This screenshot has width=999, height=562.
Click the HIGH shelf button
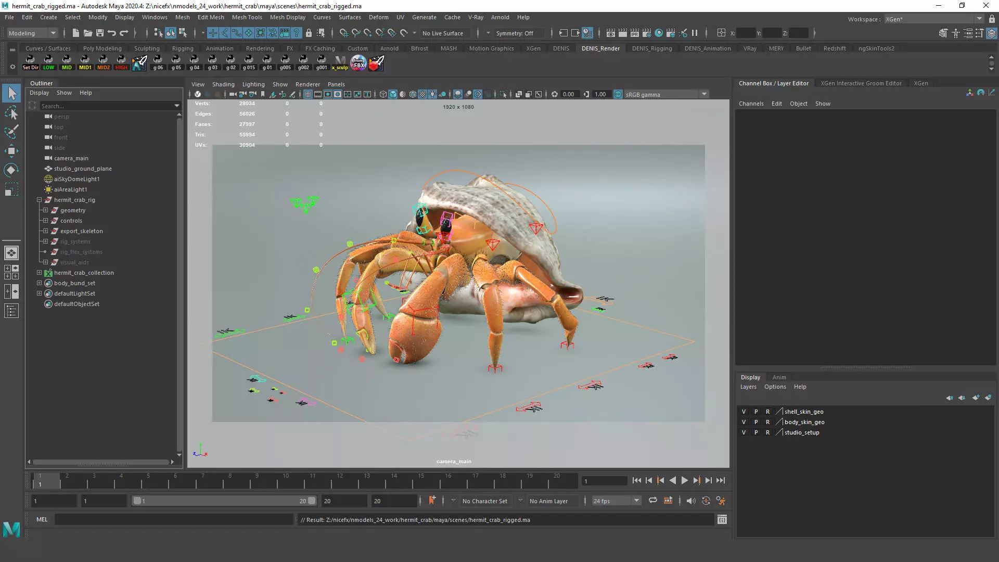coord(121,63)
